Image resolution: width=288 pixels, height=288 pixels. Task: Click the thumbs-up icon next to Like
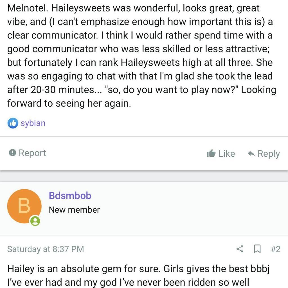pos(211,153)
